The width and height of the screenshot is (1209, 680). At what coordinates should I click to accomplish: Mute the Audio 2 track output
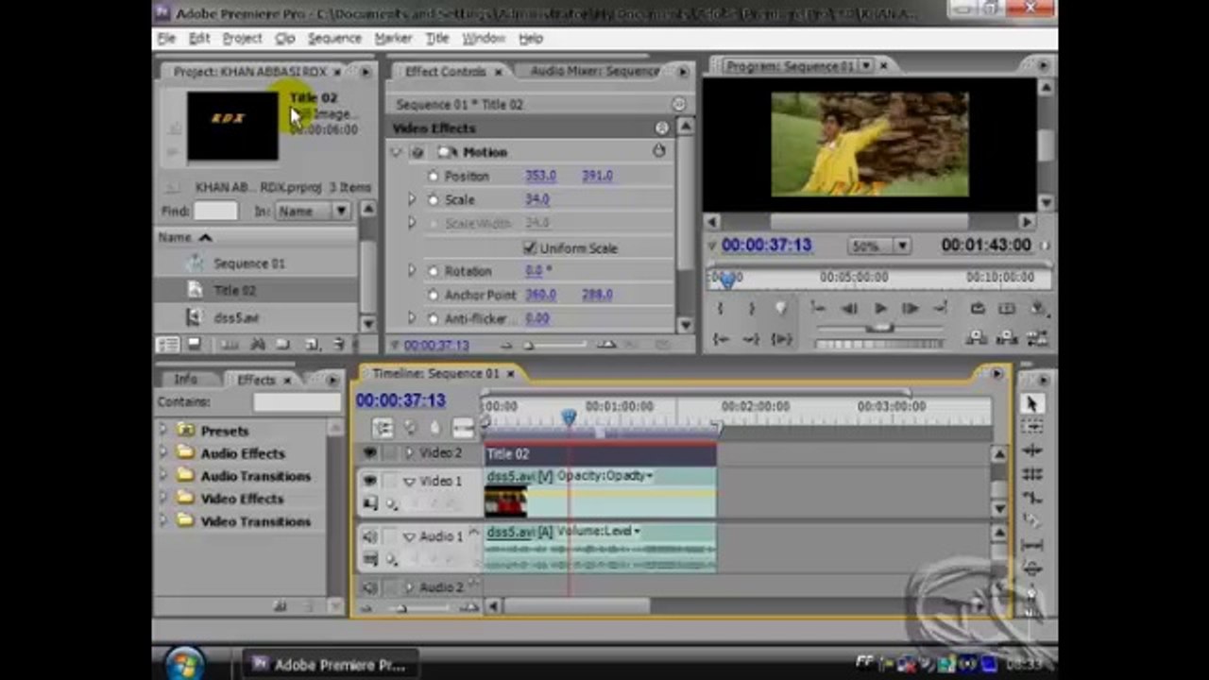(369, 587)
